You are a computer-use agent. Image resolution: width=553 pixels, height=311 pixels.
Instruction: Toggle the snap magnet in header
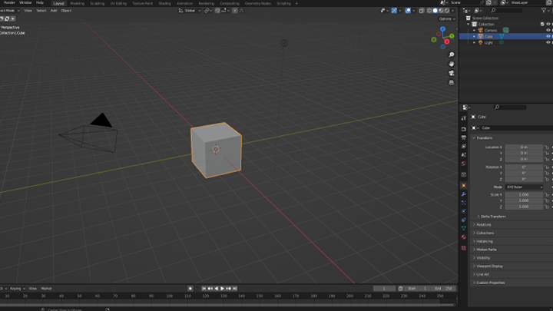pos(217,11)
